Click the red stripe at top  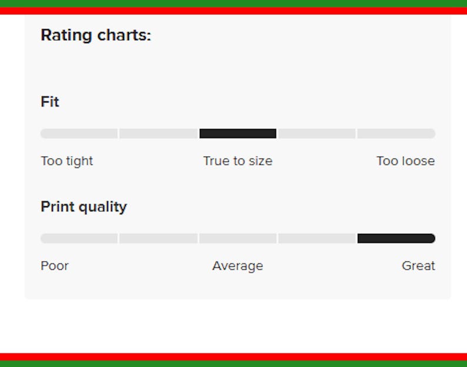click(x=233, y=11)
